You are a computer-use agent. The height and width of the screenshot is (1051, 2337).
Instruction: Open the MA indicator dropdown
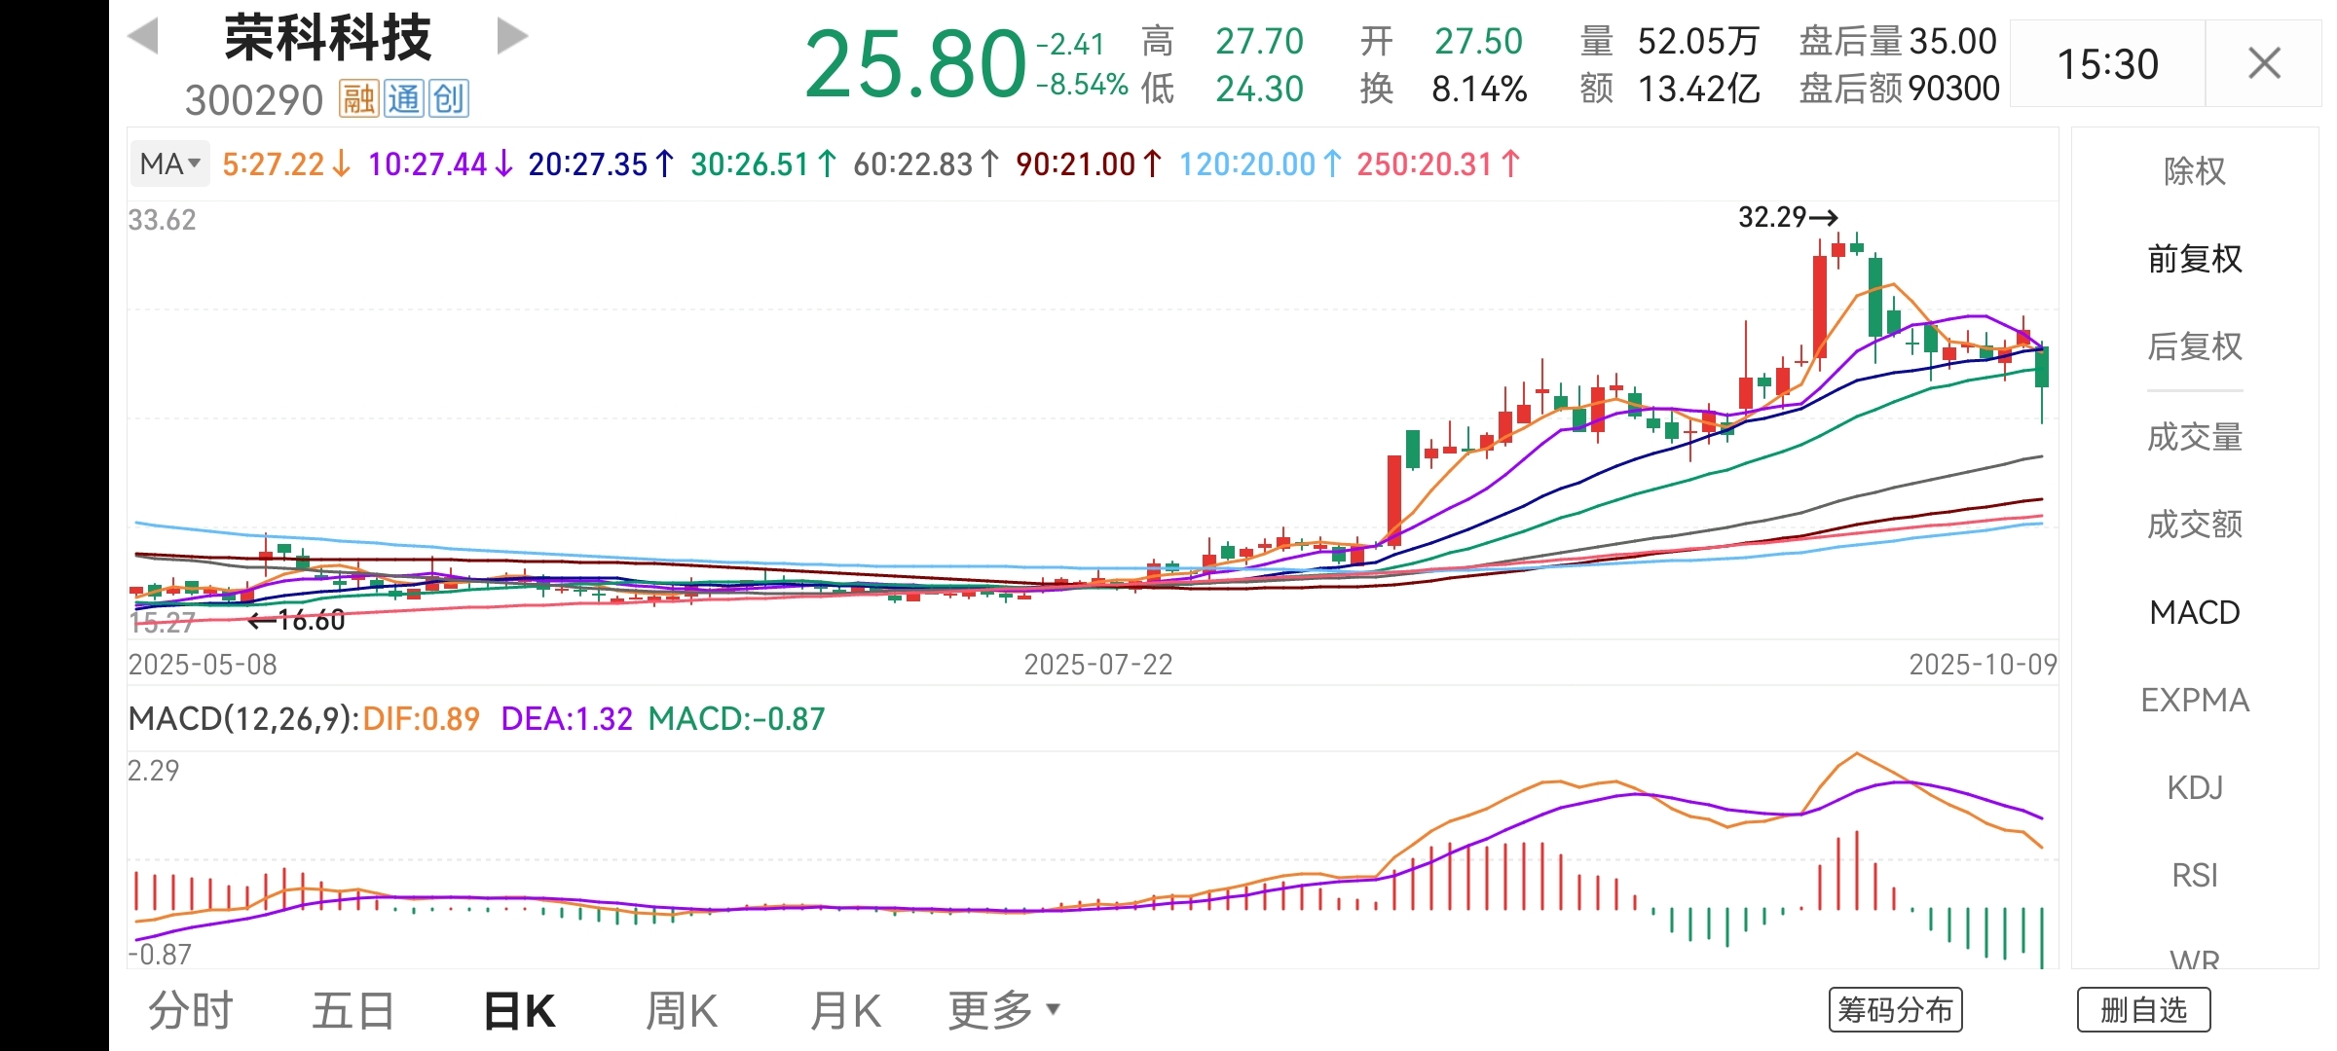coord(170,163)
